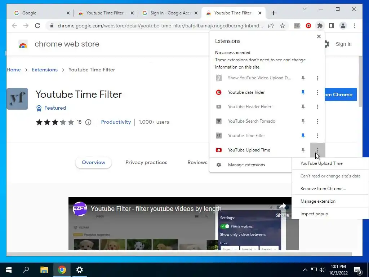Open more options for YouTube Upload Time

click(x=317, y=150)
